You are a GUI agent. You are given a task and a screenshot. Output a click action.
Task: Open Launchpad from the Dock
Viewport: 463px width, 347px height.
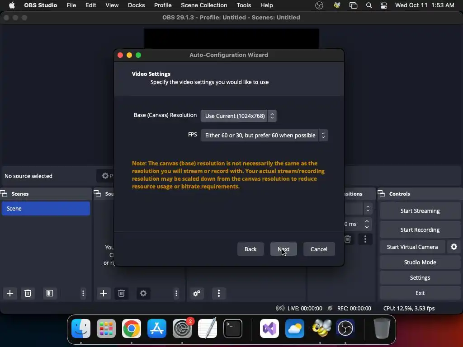[106, 328]
